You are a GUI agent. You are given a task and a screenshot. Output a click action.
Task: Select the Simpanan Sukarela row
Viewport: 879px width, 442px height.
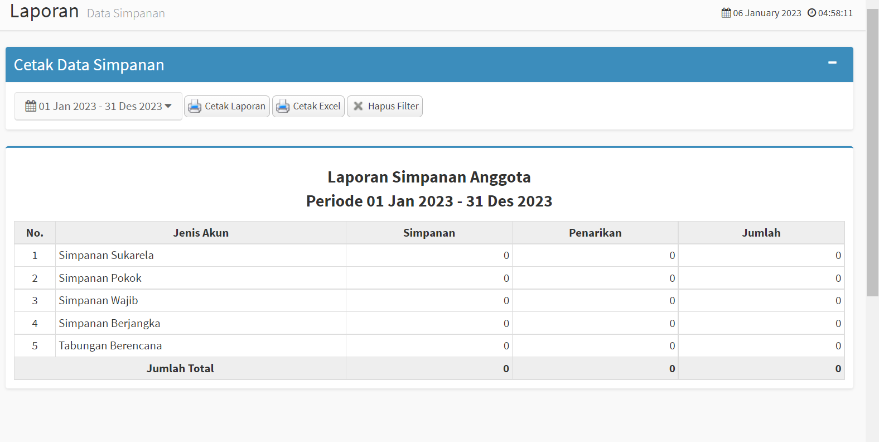coord(106,255)
